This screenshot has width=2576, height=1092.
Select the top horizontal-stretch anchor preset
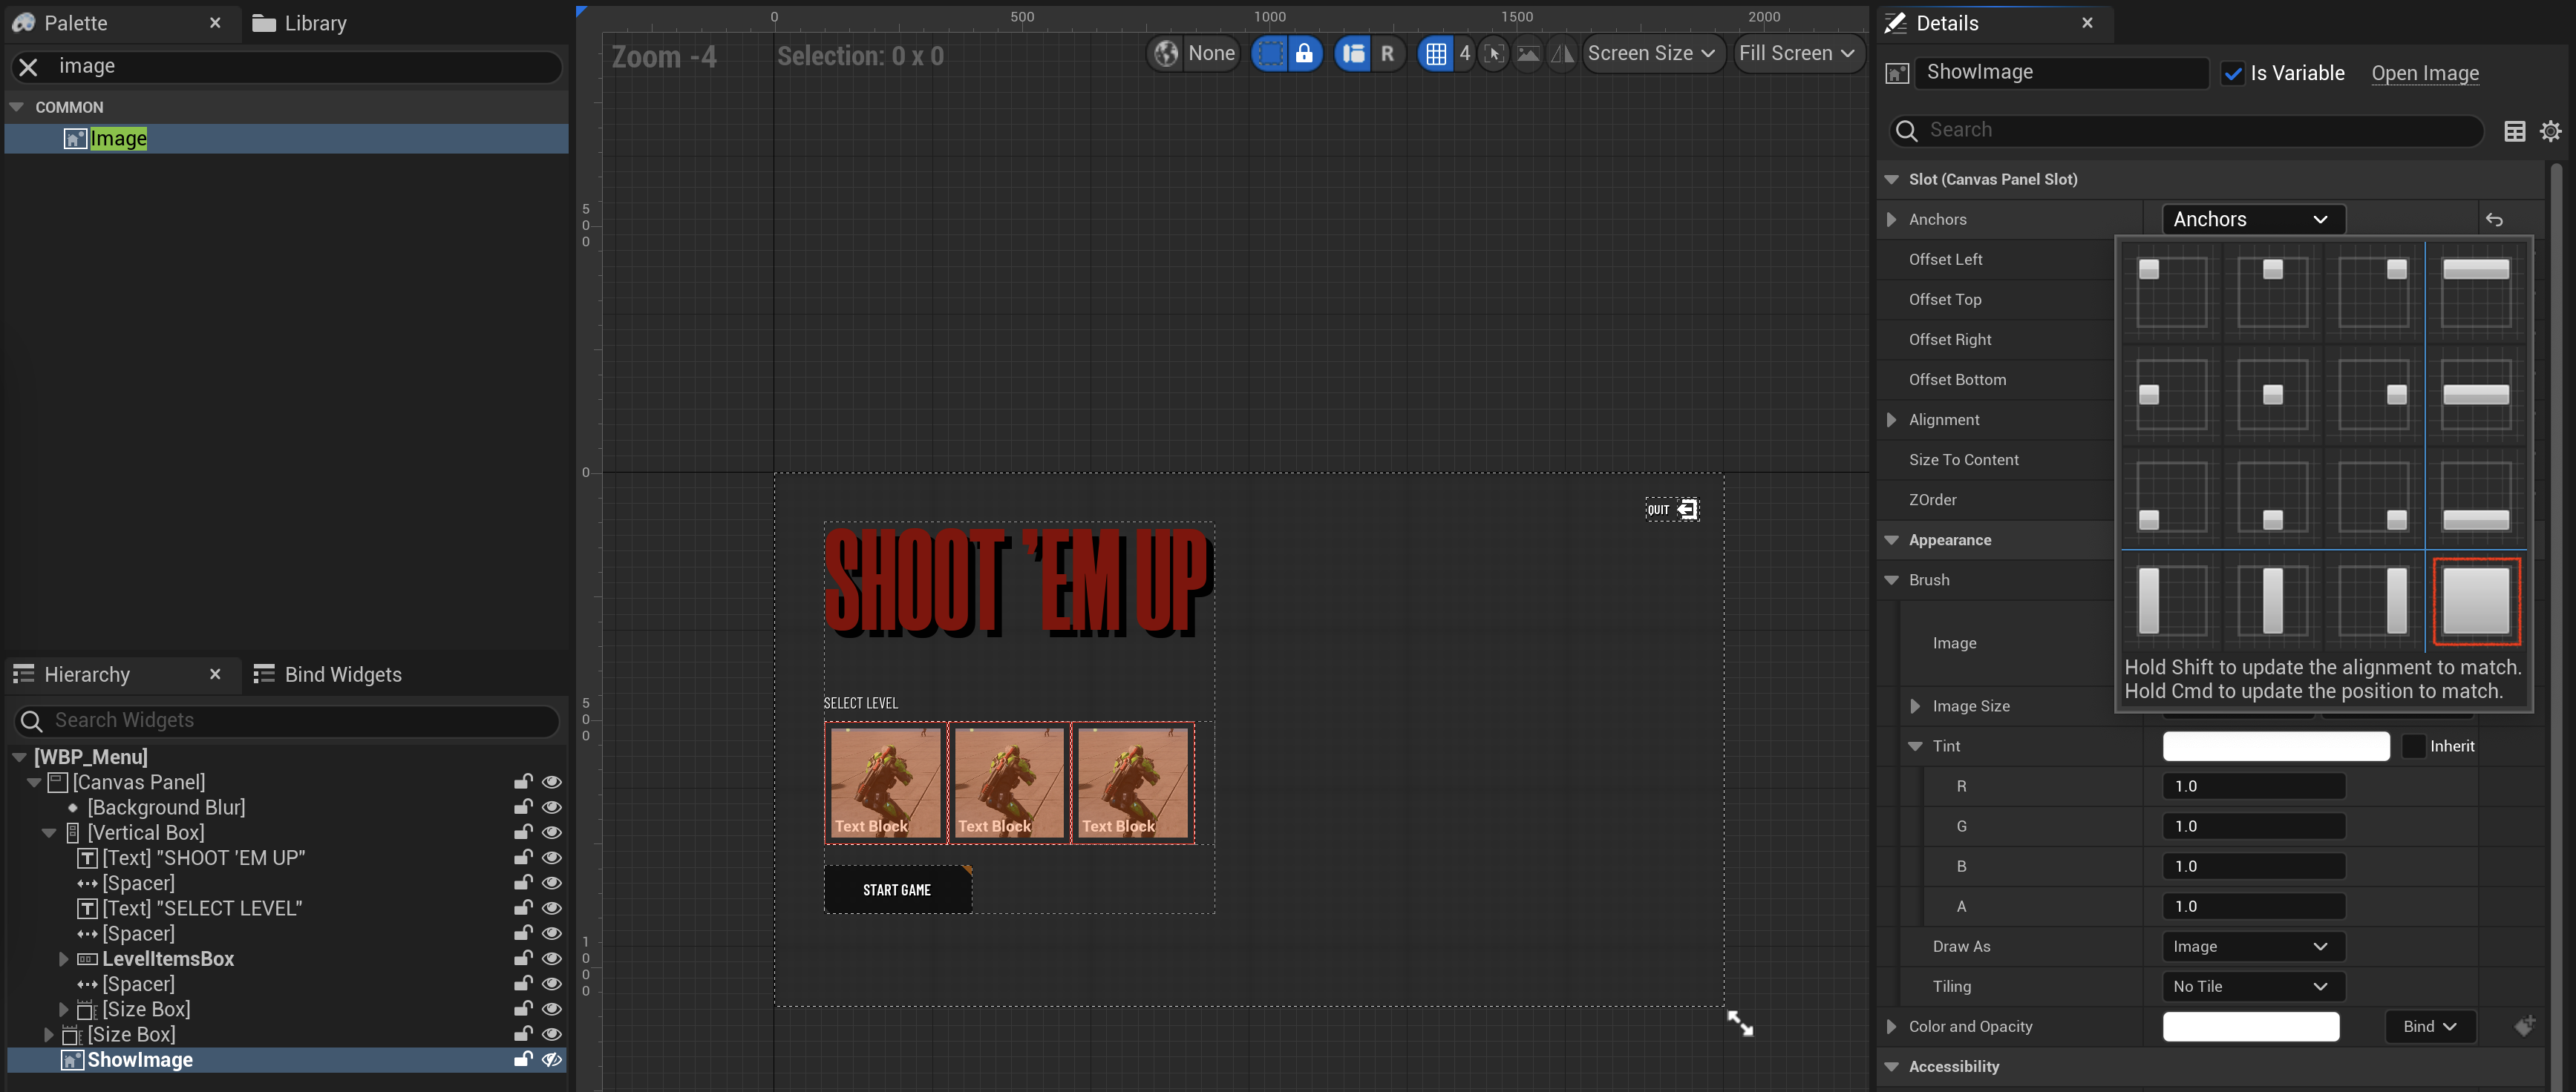pyautogui.click(x=2476, y=292)
